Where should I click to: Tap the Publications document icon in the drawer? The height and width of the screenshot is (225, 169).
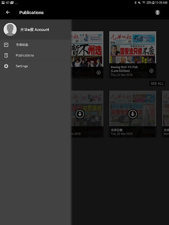pyautogui.click(x=6, y=55)
